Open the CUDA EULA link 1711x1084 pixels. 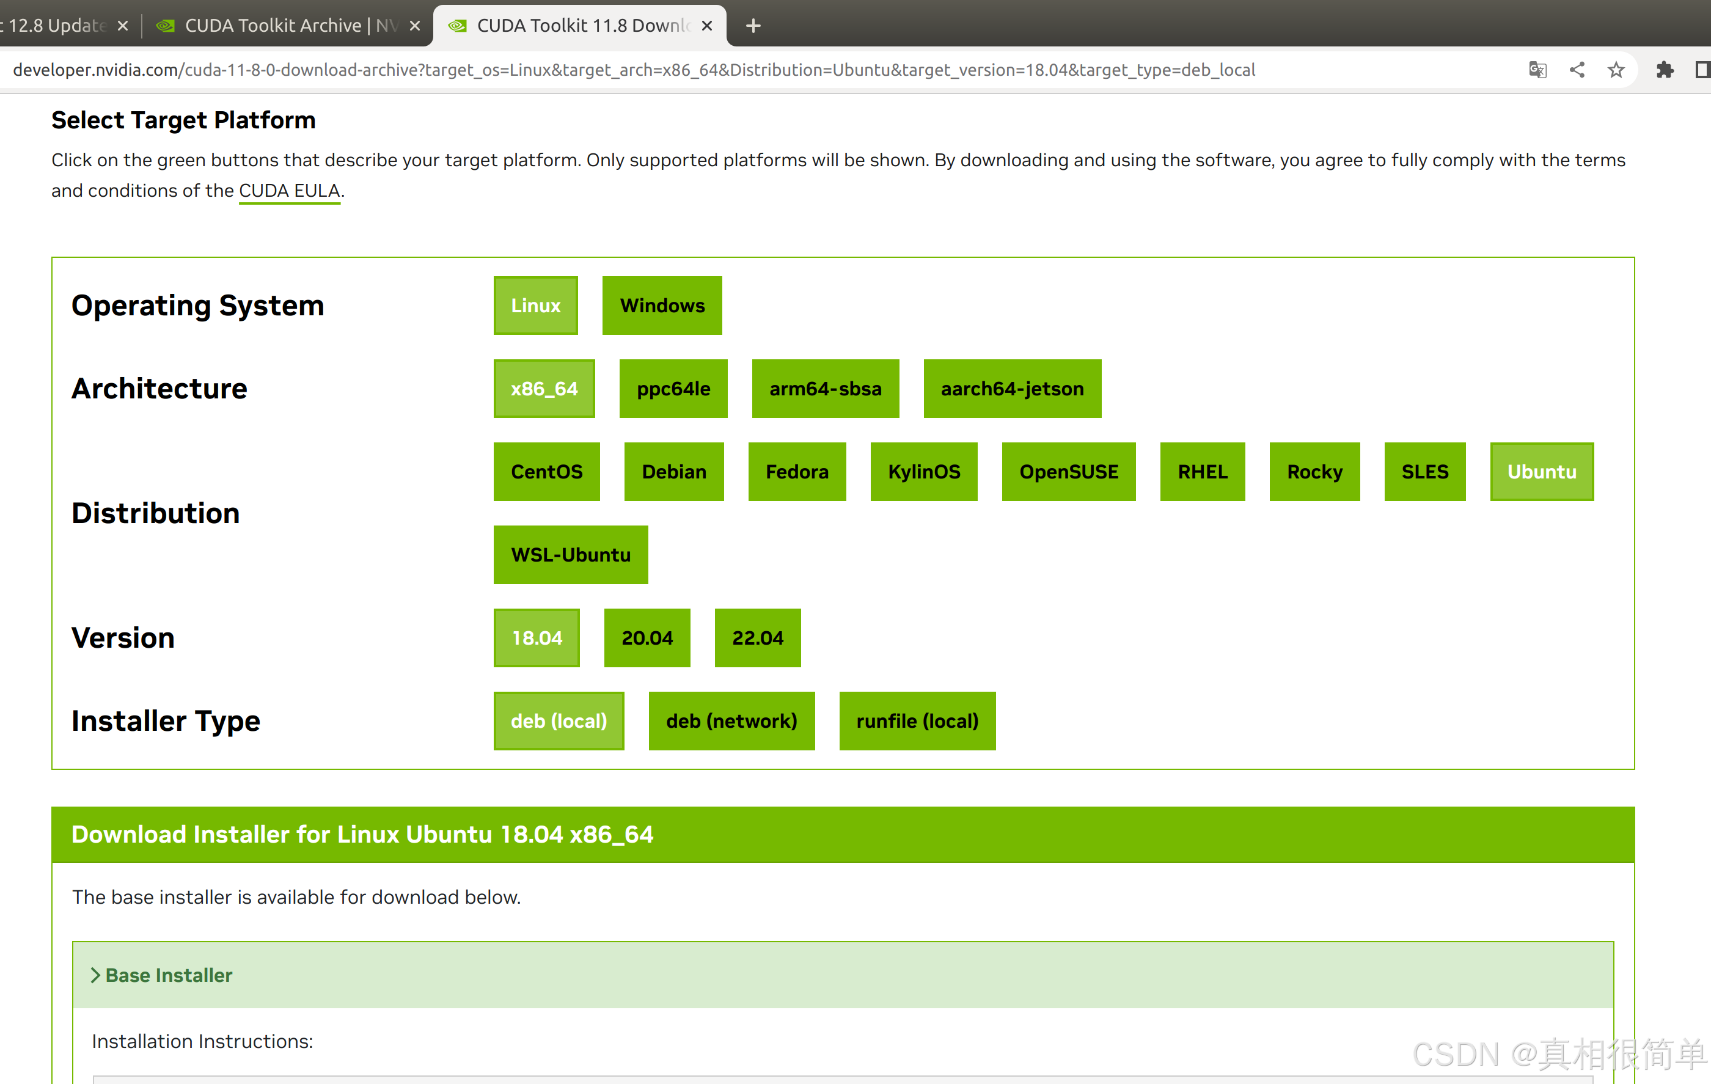289,191
